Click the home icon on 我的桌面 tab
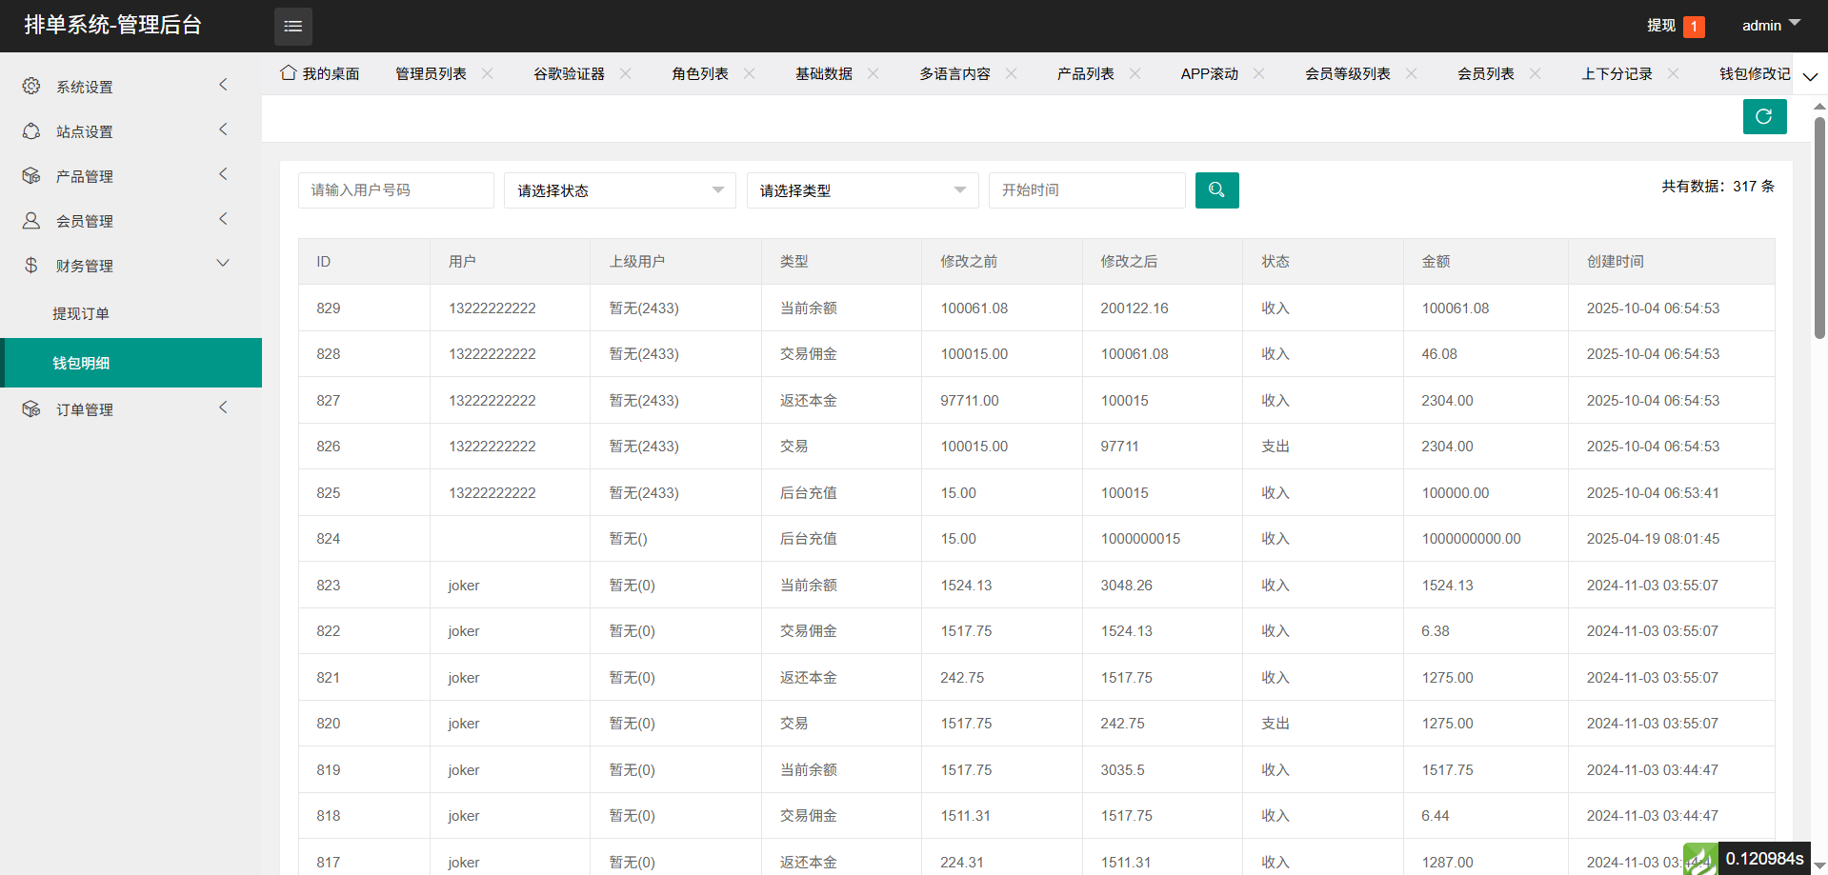The image size is (1828, 875). pyautogui.click(x=288, y=73)
